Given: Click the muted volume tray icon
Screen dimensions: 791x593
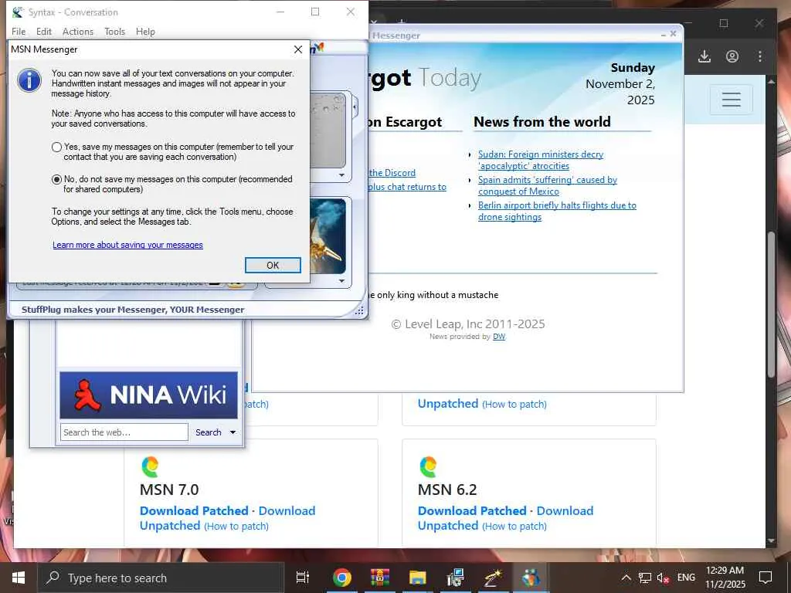Looking at the screenshot, I should pyautogui.click(x=663, y=578).
